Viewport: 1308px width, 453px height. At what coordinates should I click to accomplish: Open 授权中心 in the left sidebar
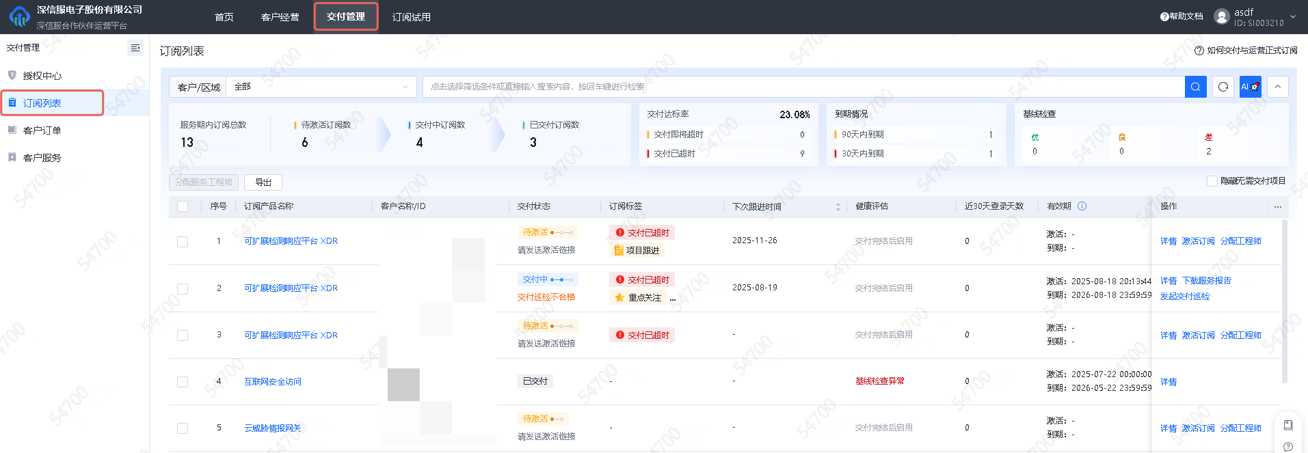pyautogui.click(x=42, y=76)
